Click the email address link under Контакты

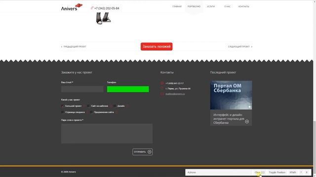coord(175,94)
